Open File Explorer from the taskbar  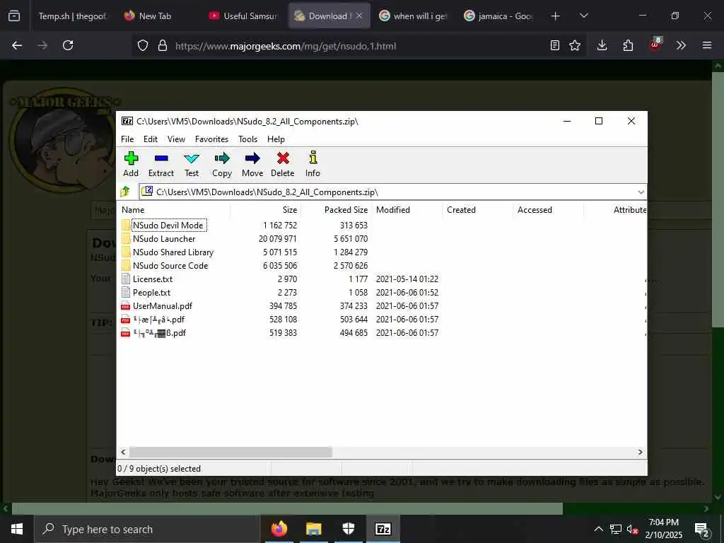click(x=313, y=529)
